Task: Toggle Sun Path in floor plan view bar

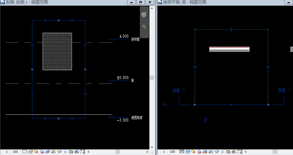Action: point(193,151)
